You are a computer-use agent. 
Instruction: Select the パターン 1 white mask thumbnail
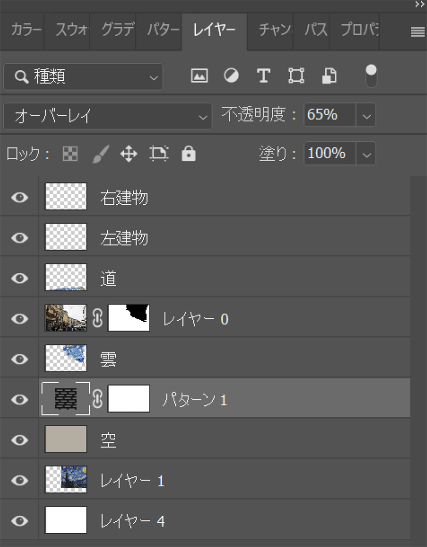click(x=129, y=399)
